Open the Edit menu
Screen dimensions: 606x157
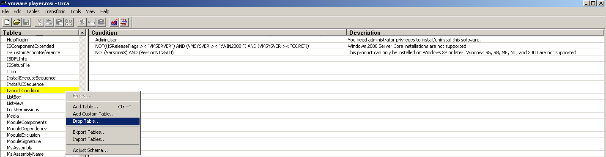17,11
